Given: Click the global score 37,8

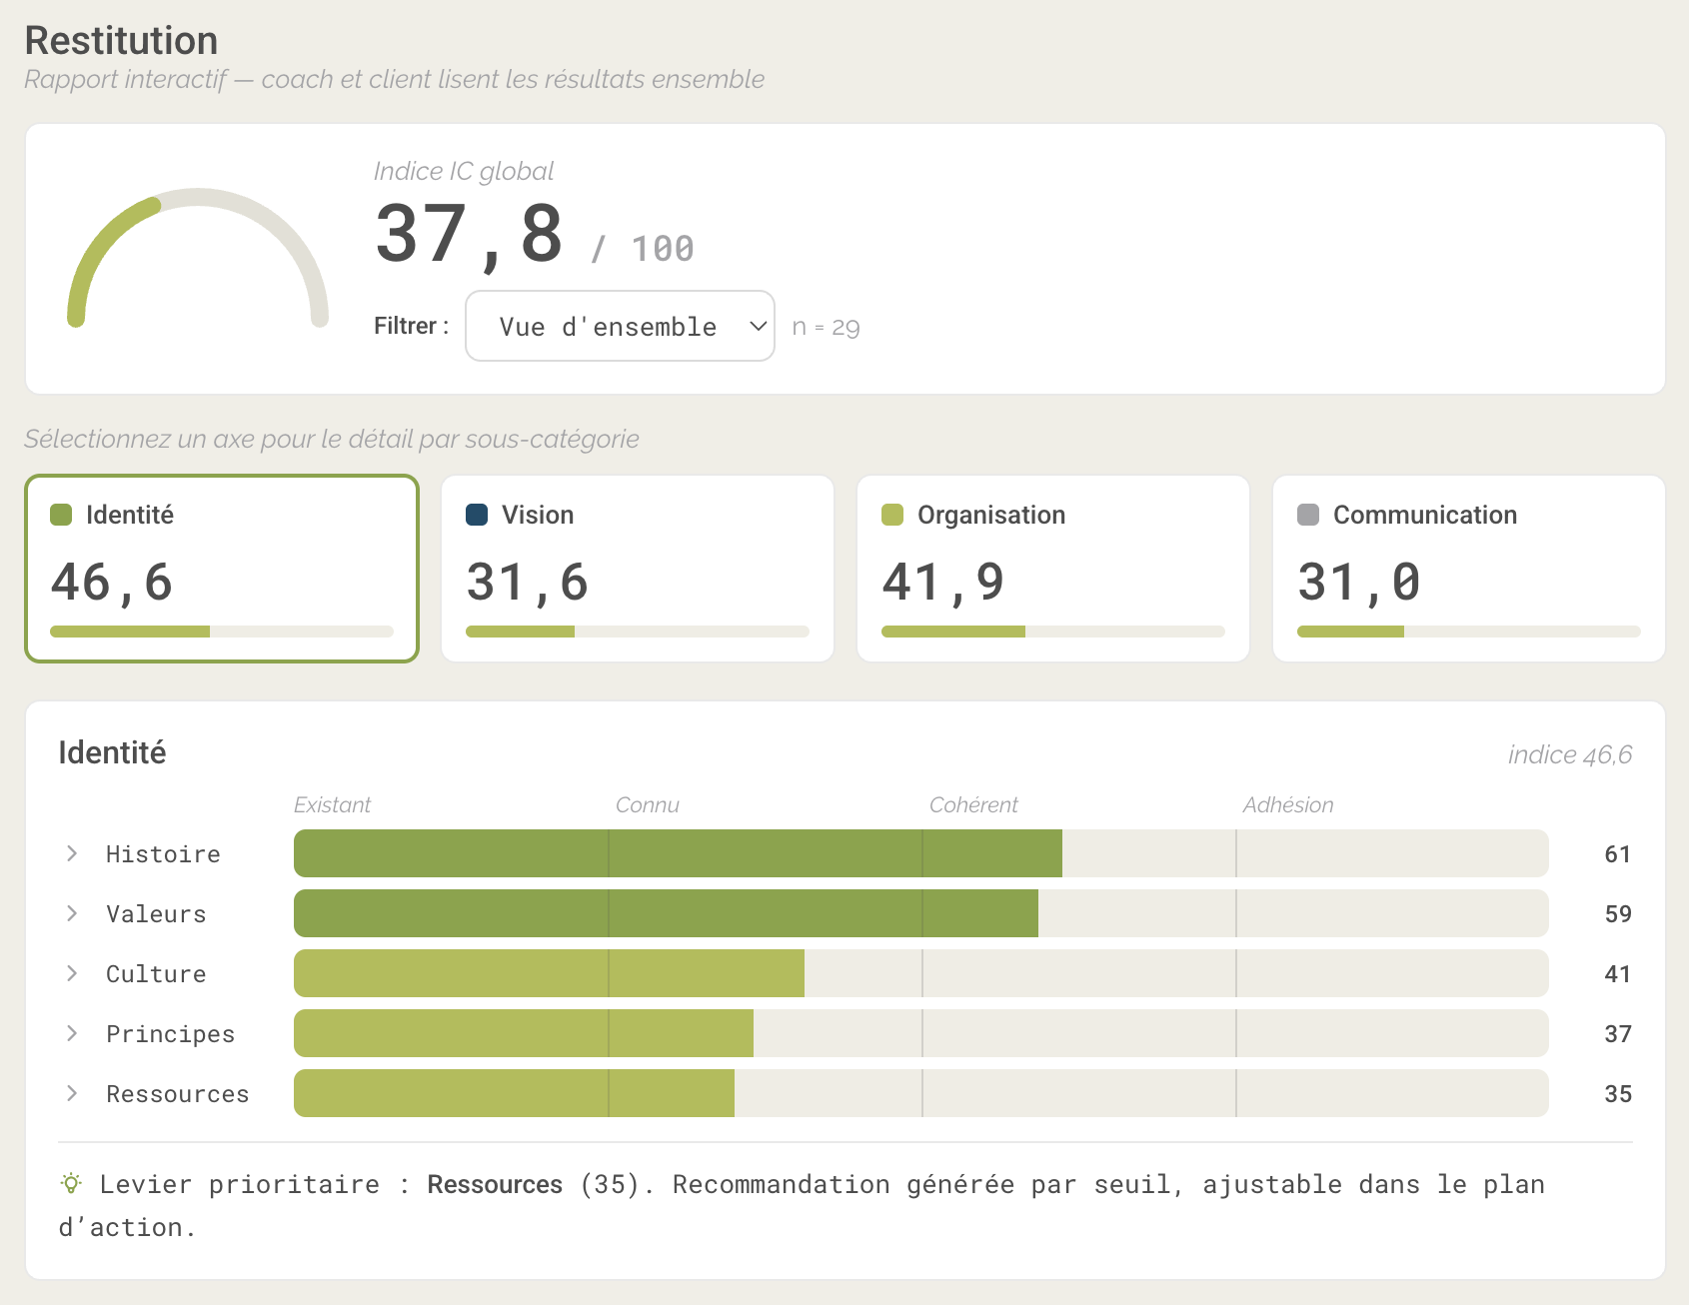Looking at the screenshot, I should pos(469,235).
